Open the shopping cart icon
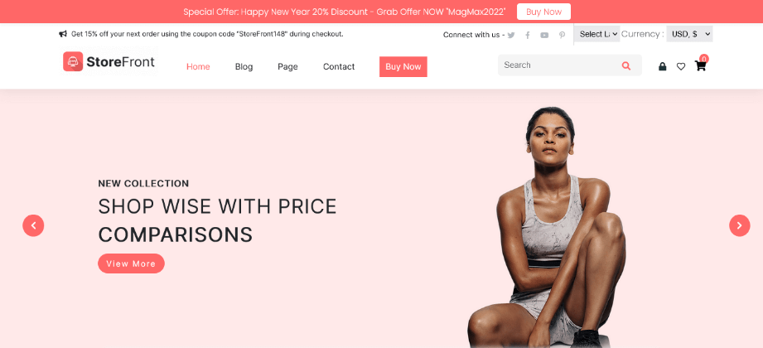 tap(700, 65)
